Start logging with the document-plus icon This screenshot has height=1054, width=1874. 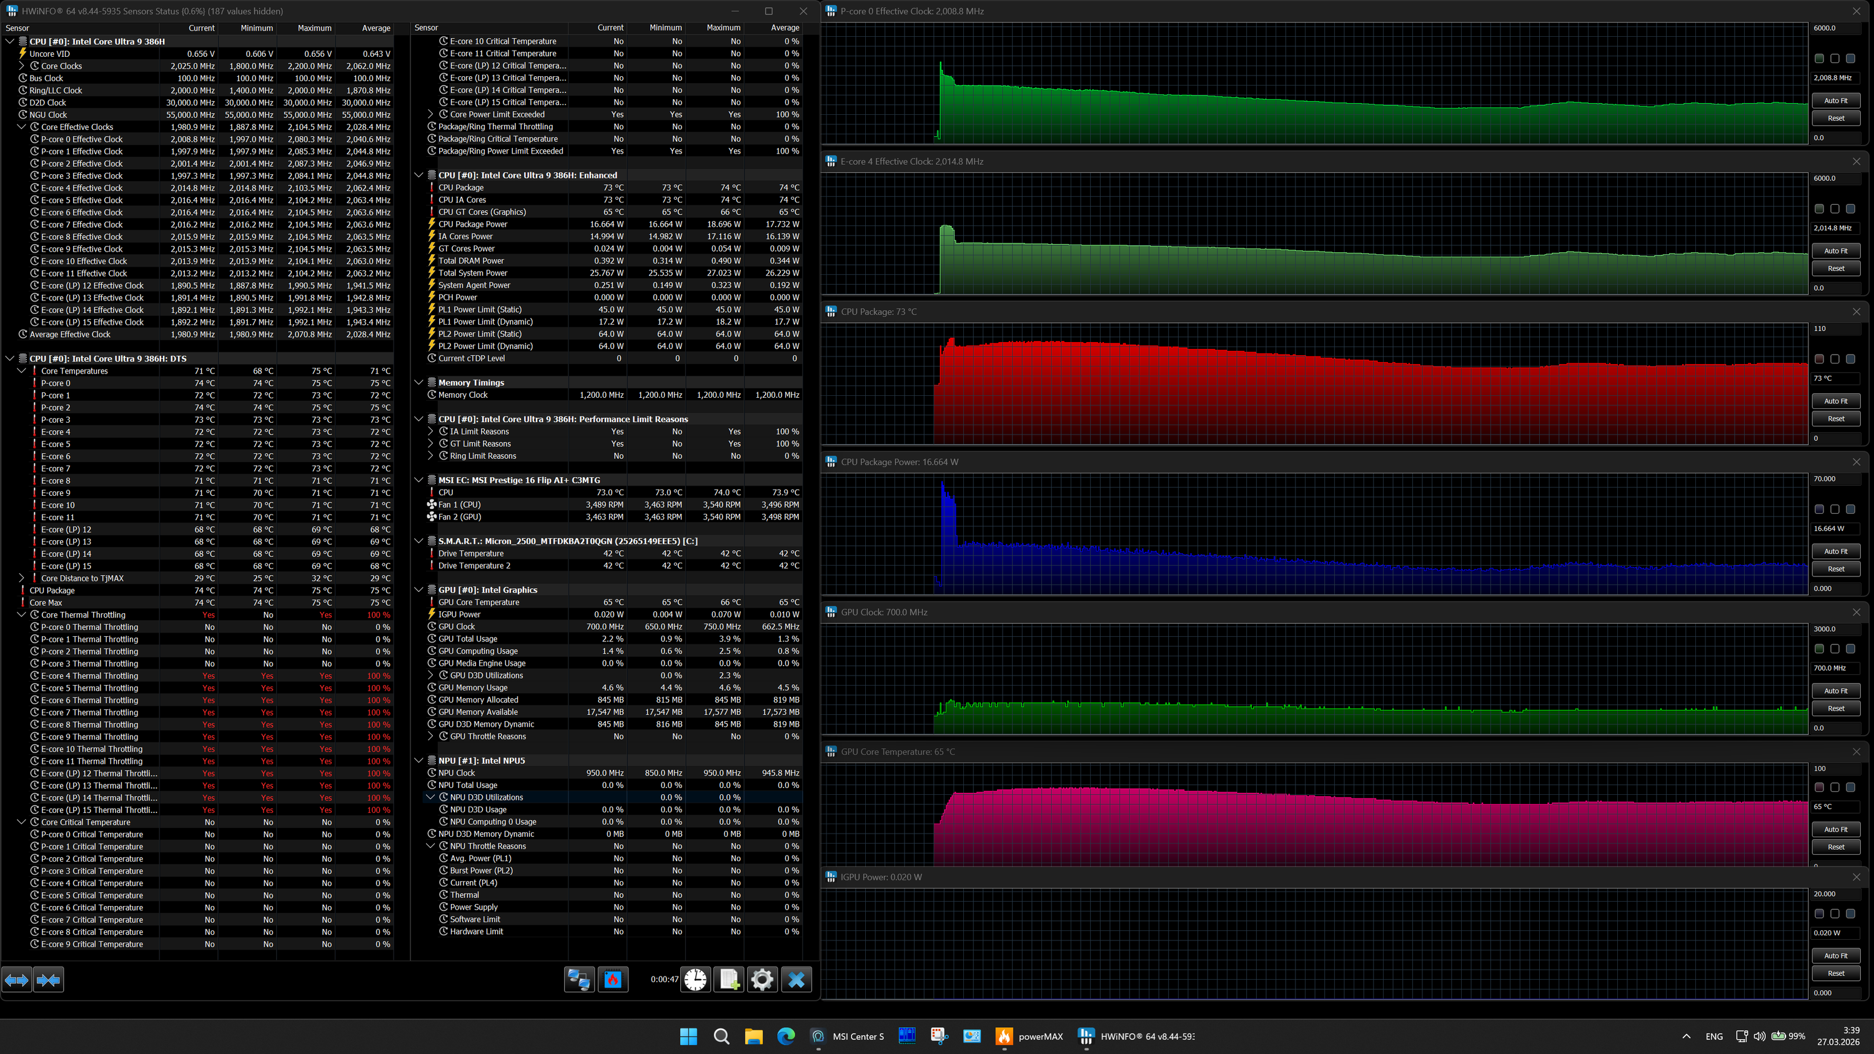pos(729,980)
